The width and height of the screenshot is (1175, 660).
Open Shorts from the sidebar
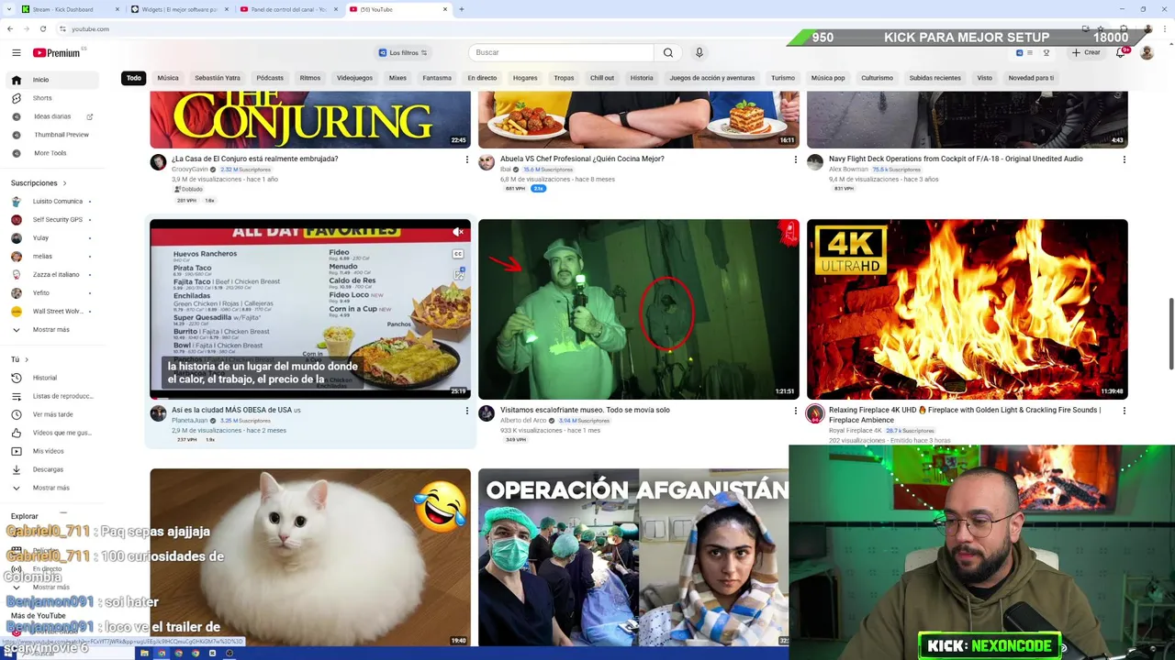(53, 98)
